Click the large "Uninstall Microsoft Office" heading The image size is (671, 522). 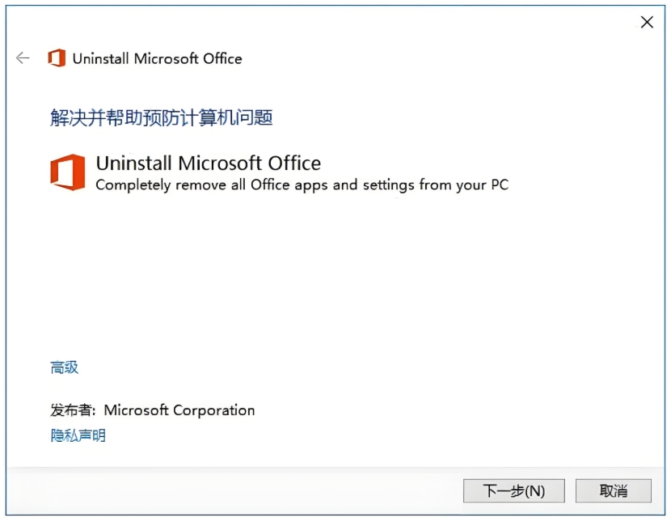(x=208, y=163)
